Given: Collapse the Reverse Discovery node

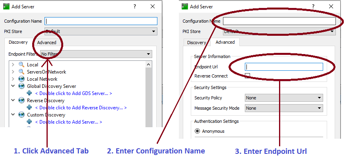Looking at the screenshot, I should pyautogui.click(x=13, y=100).
